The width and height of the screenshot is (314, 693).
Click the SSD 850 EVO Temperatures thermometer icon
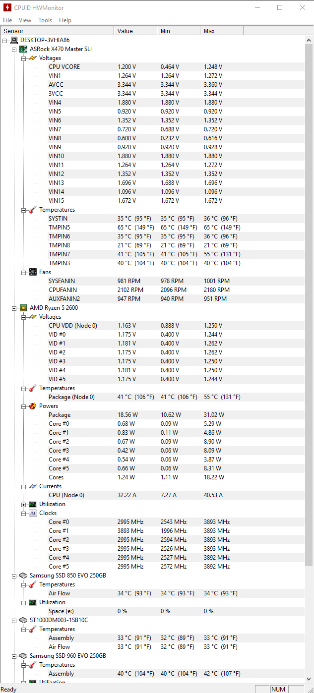tap(33, 584)
